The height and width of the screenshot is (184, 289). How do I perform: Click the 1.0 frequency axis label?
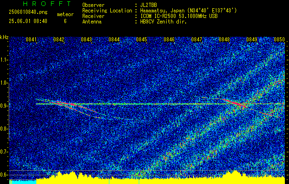click(x=4, y=83)
